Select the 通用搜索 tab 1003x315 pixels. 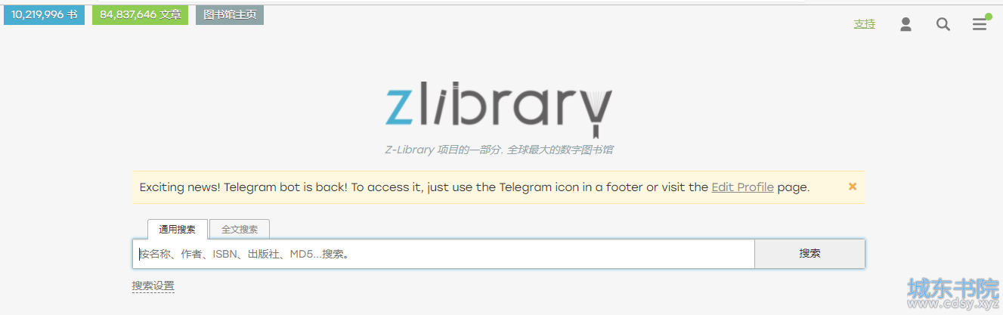point(177,229)
